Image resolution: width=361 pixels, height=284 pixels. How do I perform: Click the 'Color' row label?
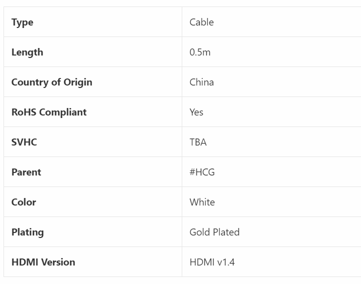click(x=24, y=202)
